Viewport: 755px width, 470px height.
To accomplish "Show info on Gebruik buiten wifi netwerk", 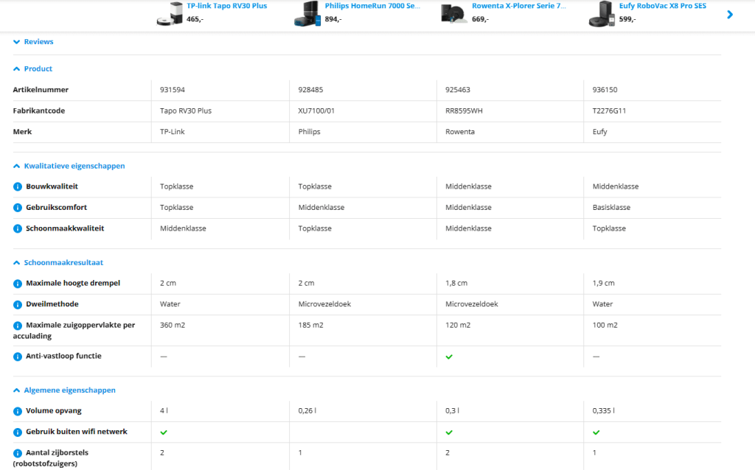I will tap(18, 432).
